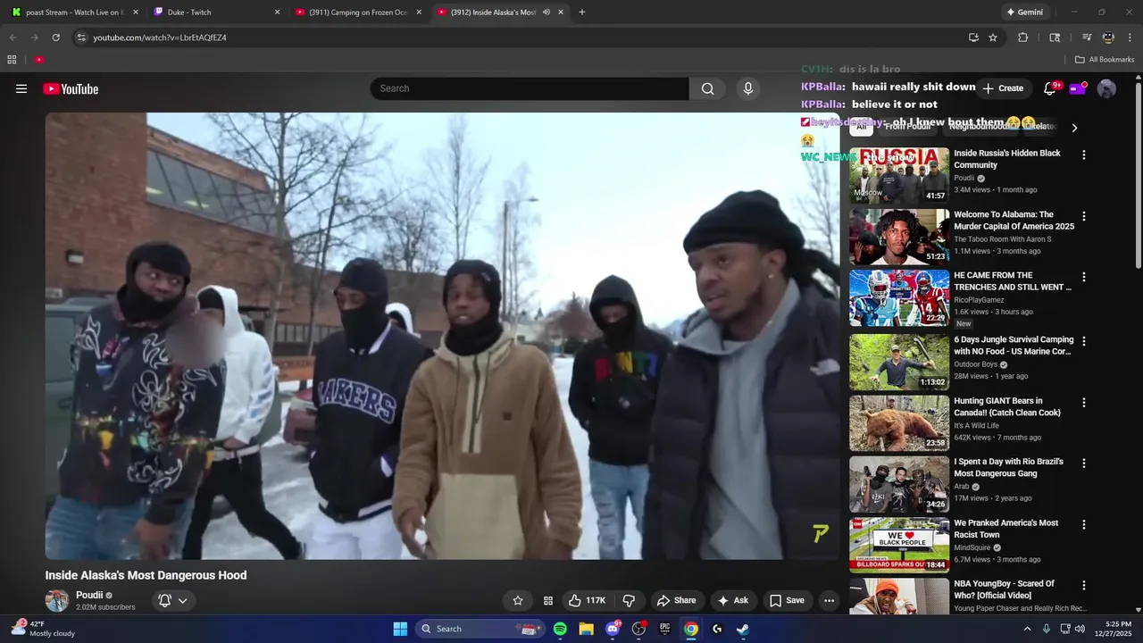This screenshot has width=1143, height=643.
Task: Mute the playing Inside Alaska tab
Action: (x=546, y=13)
